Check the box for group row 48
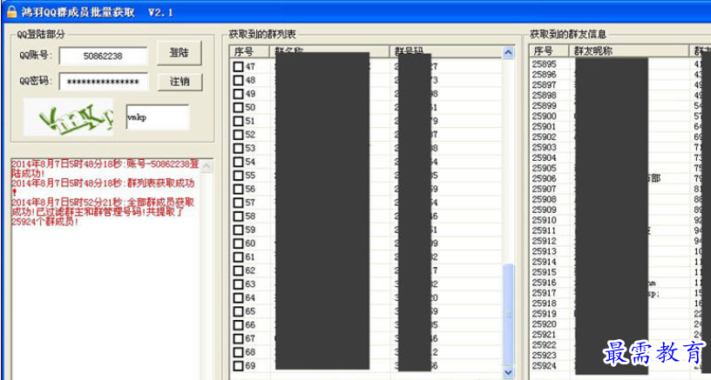The image size is (711, 380). [x=239, y=81]
